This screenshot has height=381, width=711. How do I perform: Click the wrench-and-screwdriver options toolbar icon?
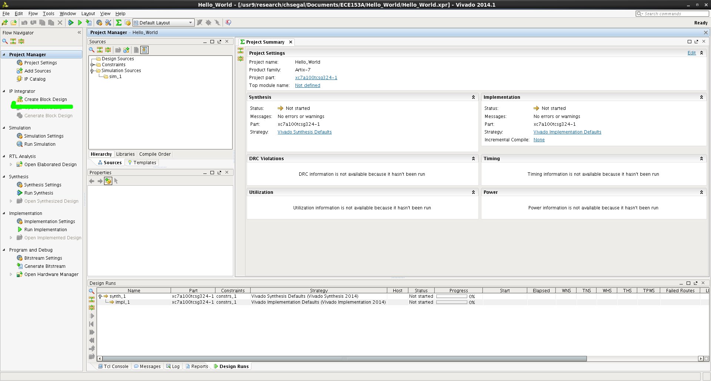pyautogui.click(x=108, y=23)
